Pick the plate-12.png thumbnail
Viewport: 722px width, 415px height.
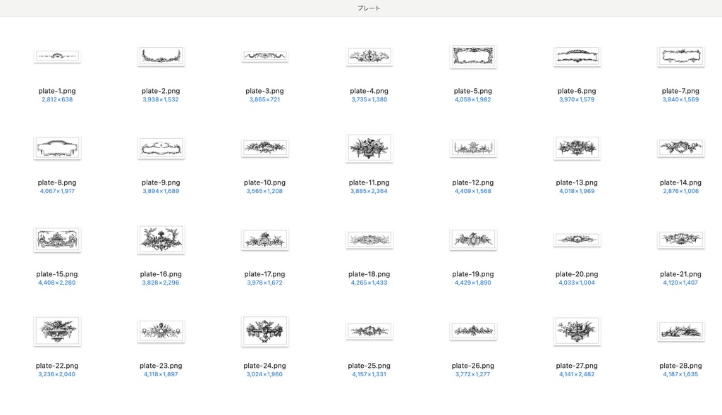click(x=473, y=148)
